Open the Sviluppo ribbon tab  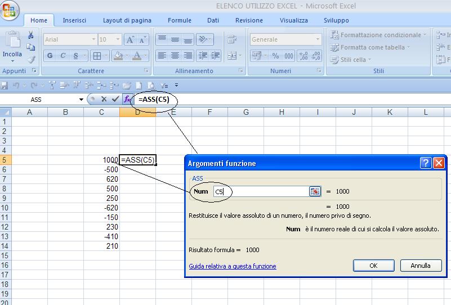pyautogui.click(x=336, y=20)
